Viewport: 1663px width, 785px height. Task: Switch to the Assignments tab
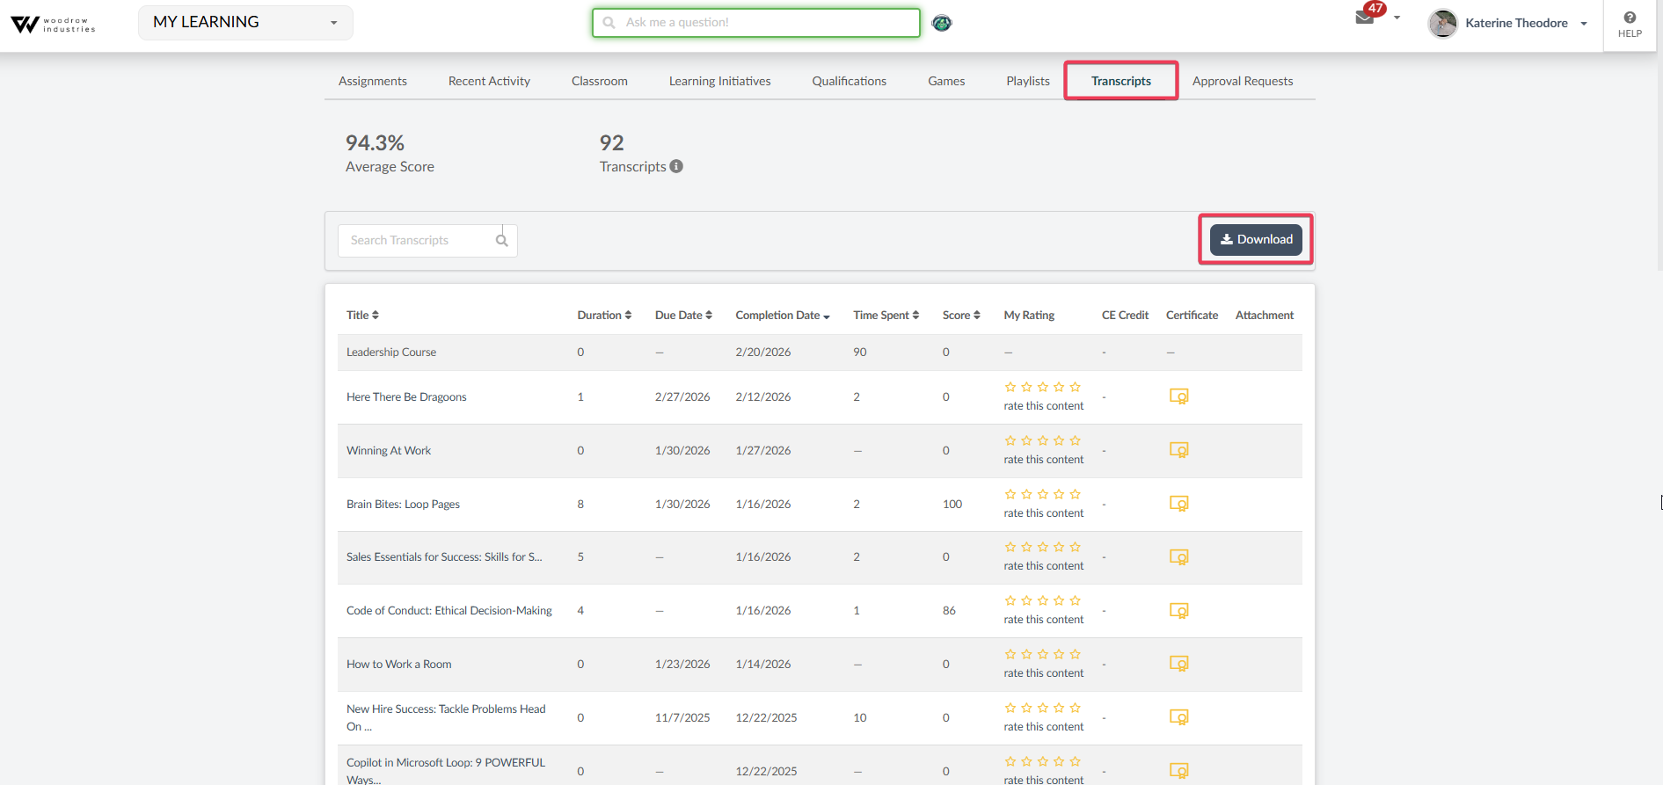click(373, 81)
